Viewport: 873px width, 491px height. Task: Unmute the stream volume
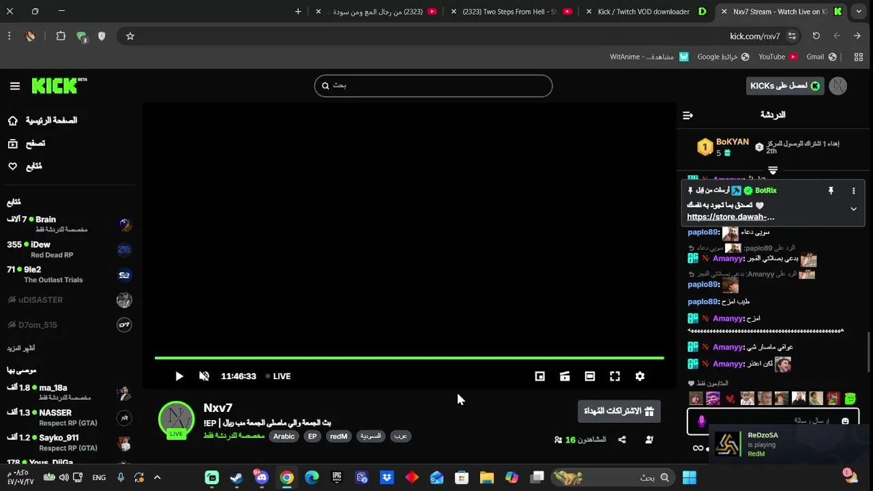(x=204, y=376)
